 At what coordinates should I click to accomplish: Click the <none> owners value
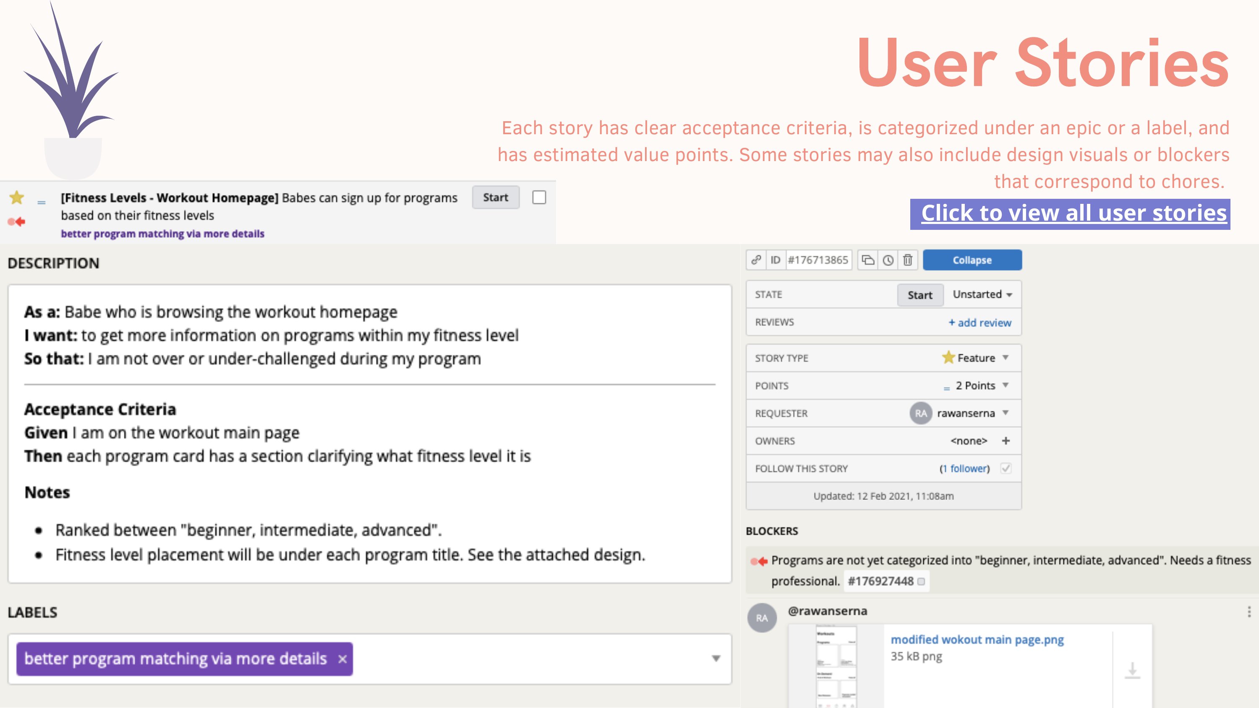coord(969,441)
